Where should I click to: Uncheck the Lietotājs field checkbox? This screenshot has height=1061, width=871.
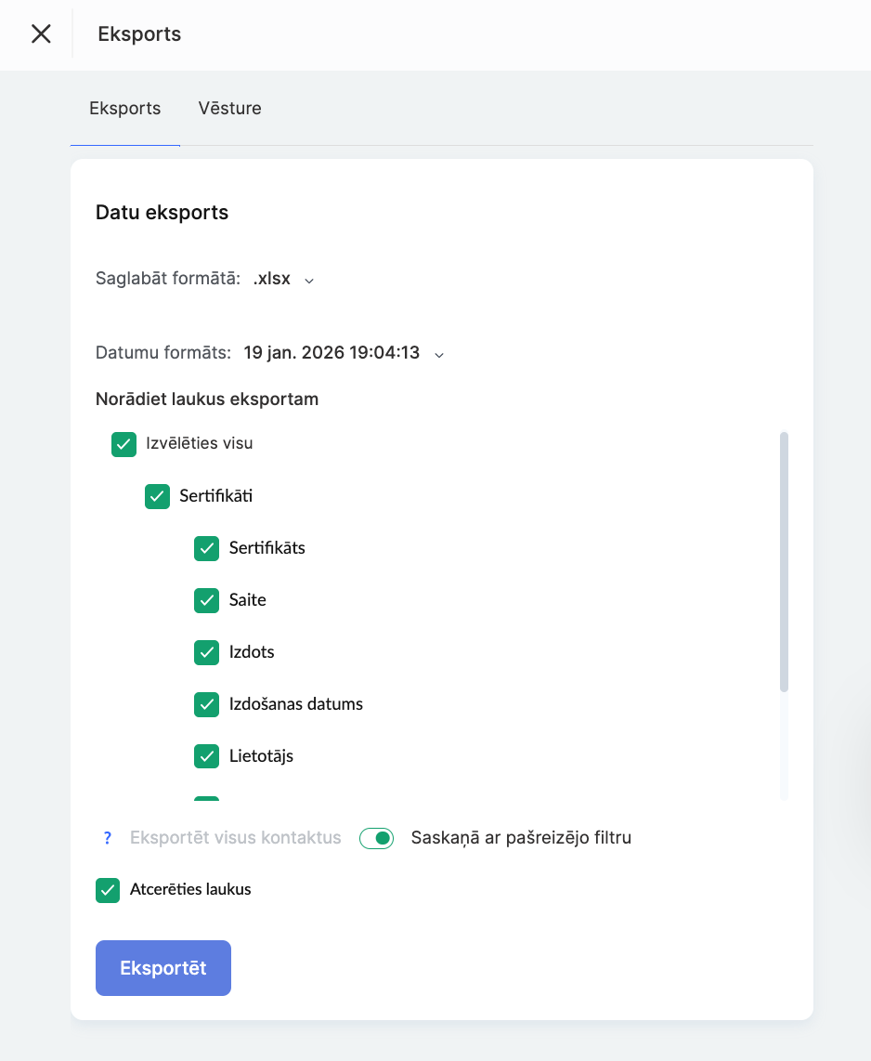pyautogui.click(x=206, y=756)
